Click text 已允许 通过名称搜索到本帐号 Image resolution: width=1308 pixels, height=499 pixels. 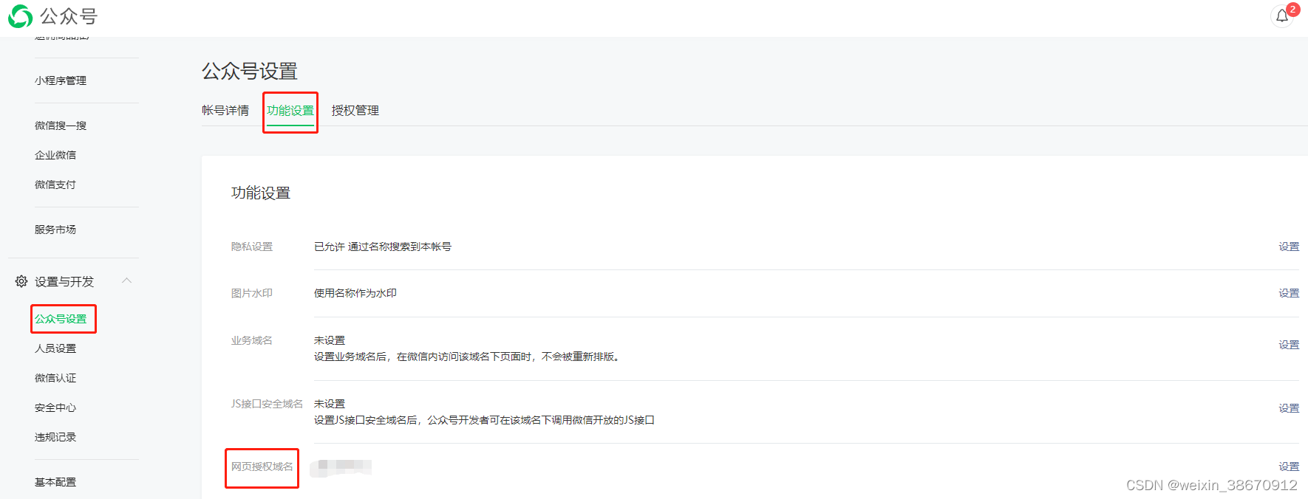point(383,247)
